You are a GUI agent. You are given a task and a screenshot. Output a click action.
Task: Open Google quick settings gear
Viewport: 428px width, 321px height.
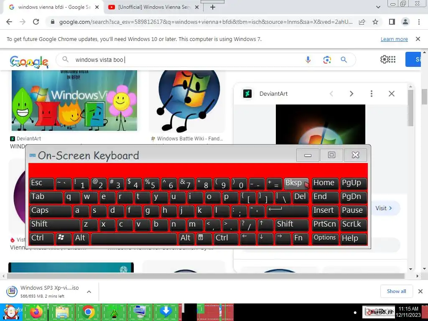(x=385, y=59)
